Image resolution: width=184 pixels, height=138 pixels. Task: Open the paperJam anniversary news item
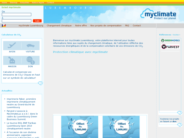[23, 135]
